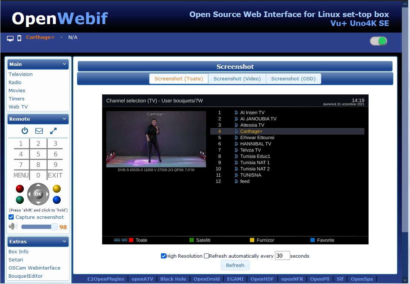410x284 pixels.
Task: Switch to Screenshot (Video) tab
Action: coord(237,79)
